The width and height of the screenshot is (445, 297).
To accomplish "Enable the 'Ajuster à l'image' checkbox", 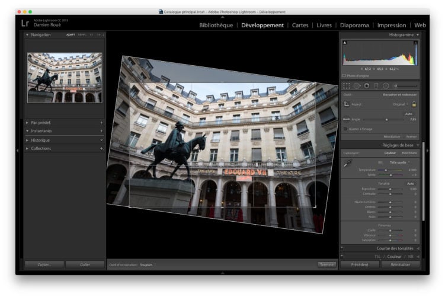I will 345,129.
